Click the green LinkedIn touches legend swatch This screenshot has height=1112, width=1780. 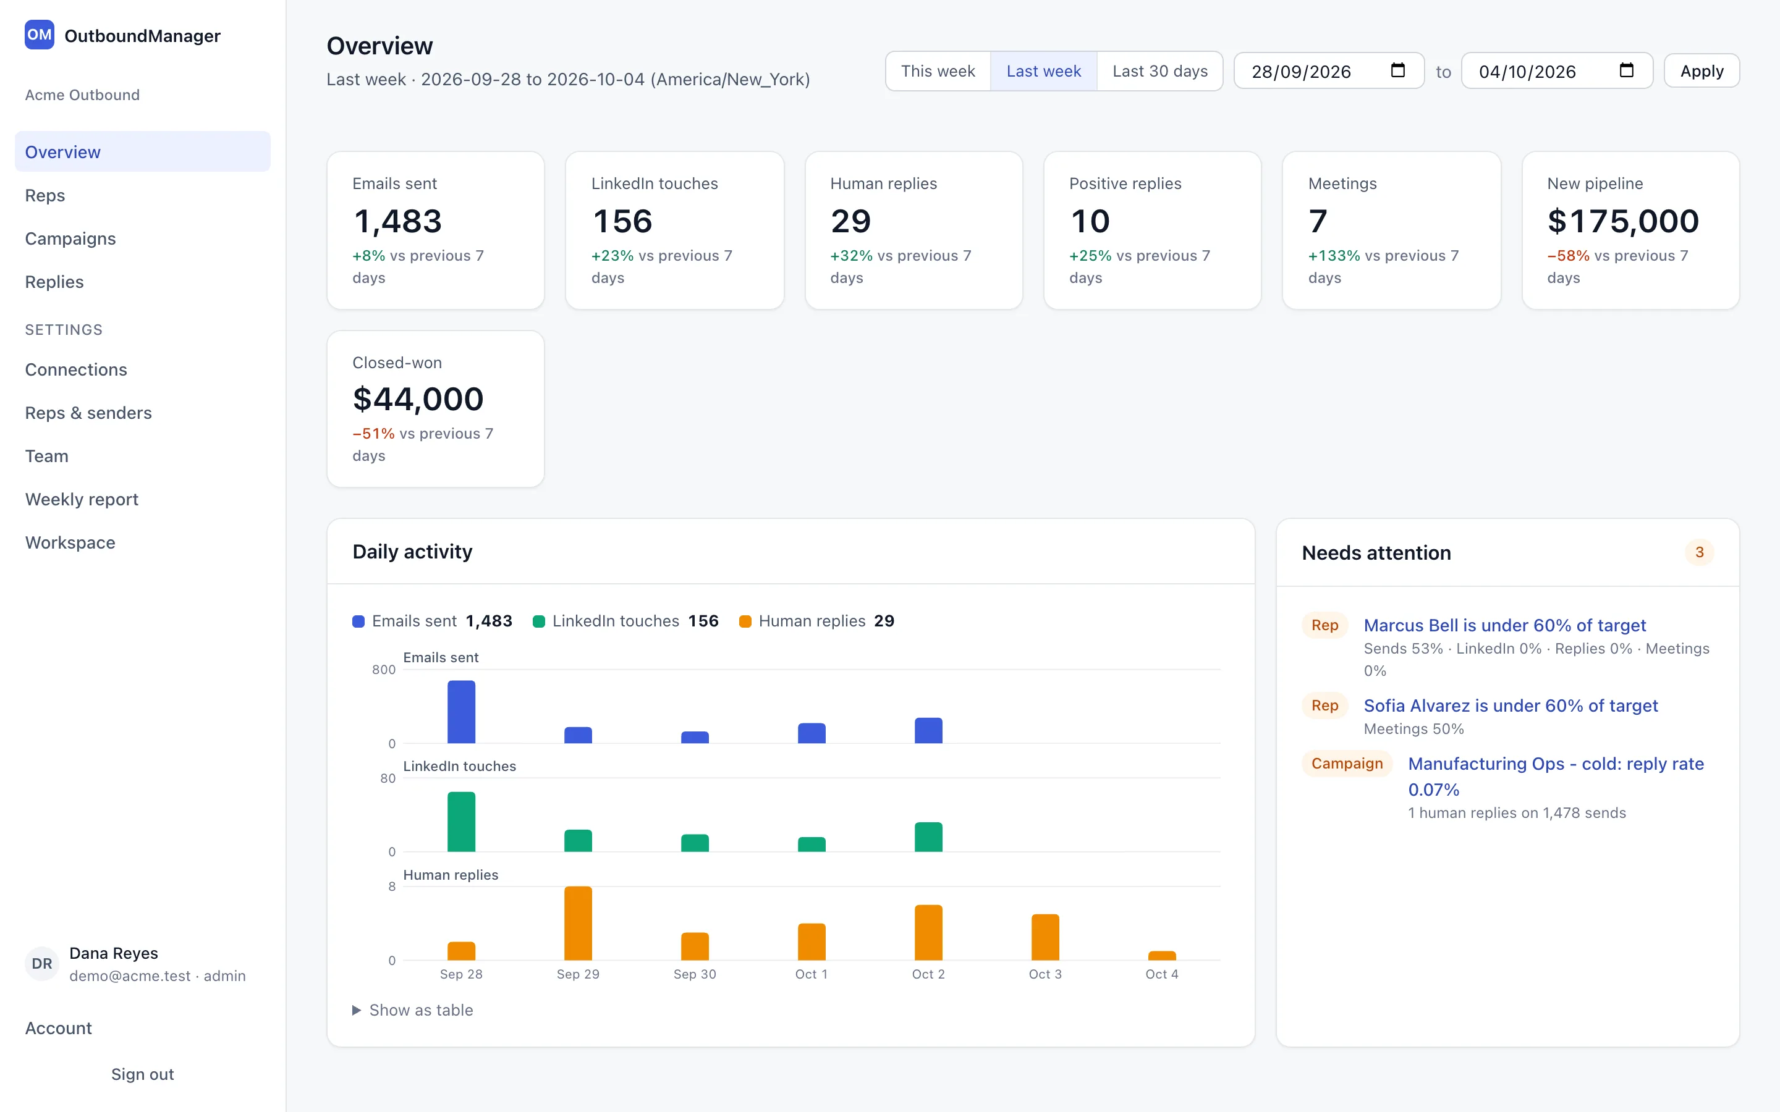538,621
